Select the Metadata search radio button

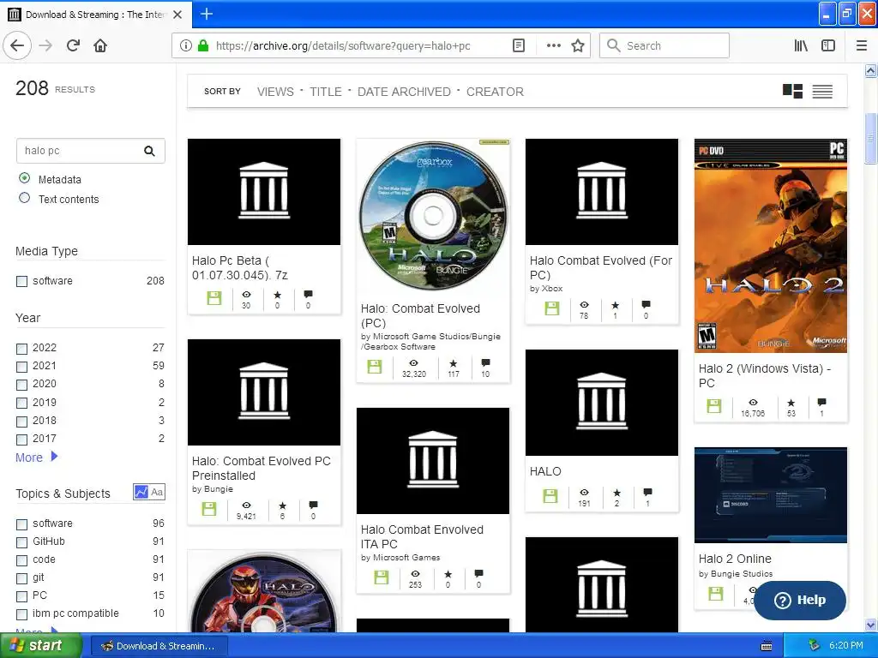(x=24, y=178)
